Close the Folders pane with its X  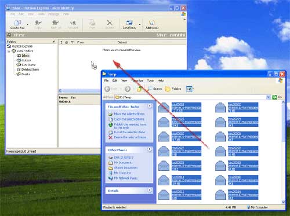pos(54,42)
